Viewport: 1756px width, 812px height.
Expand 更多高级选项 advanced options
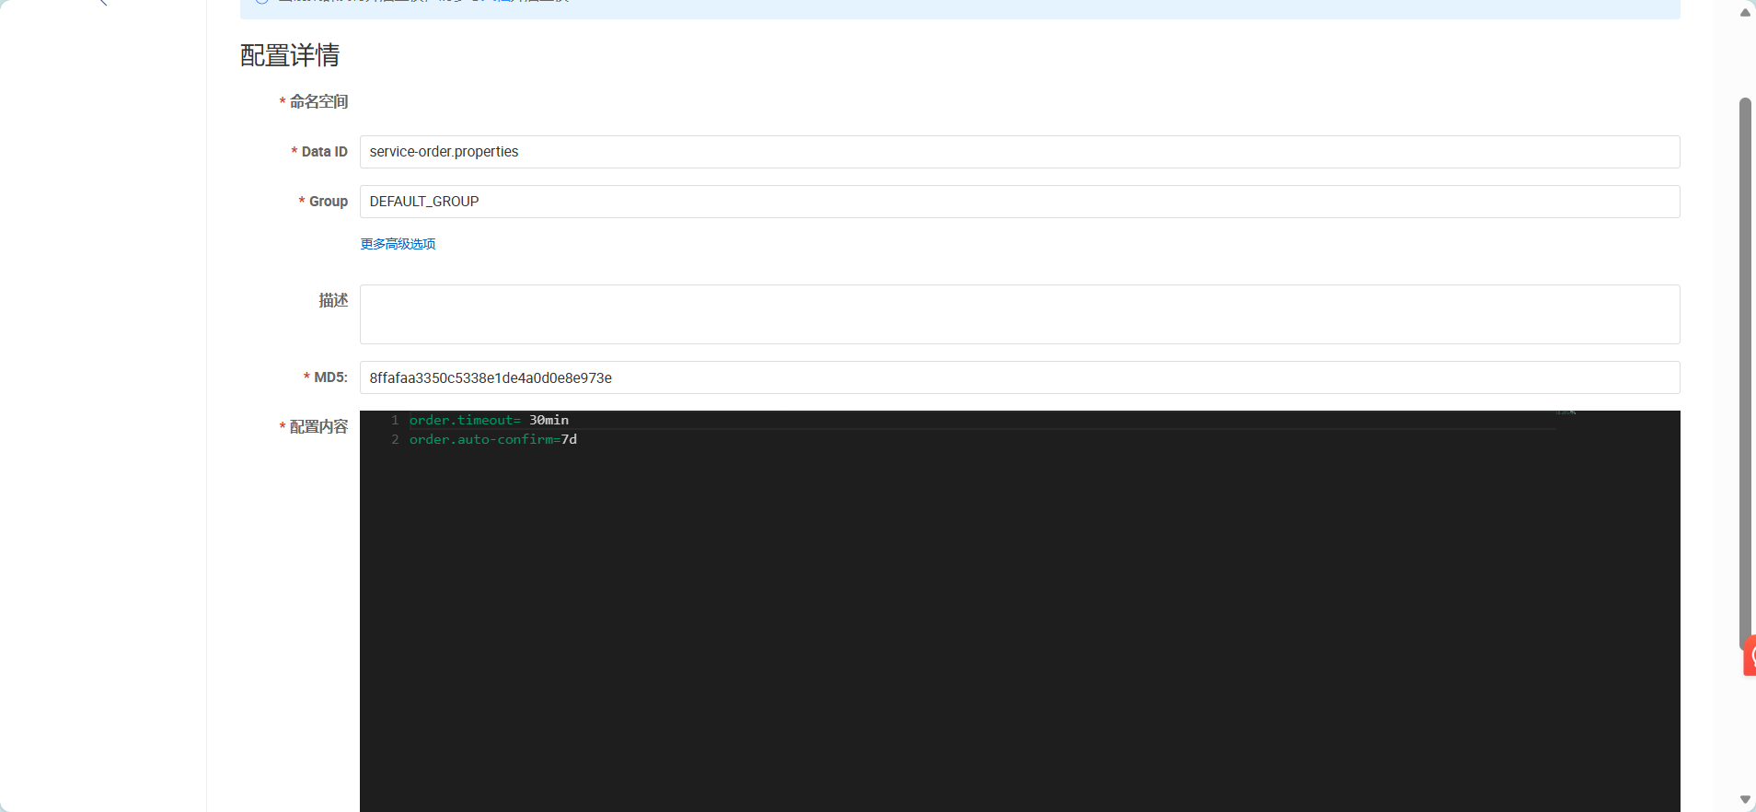(398, 244)
